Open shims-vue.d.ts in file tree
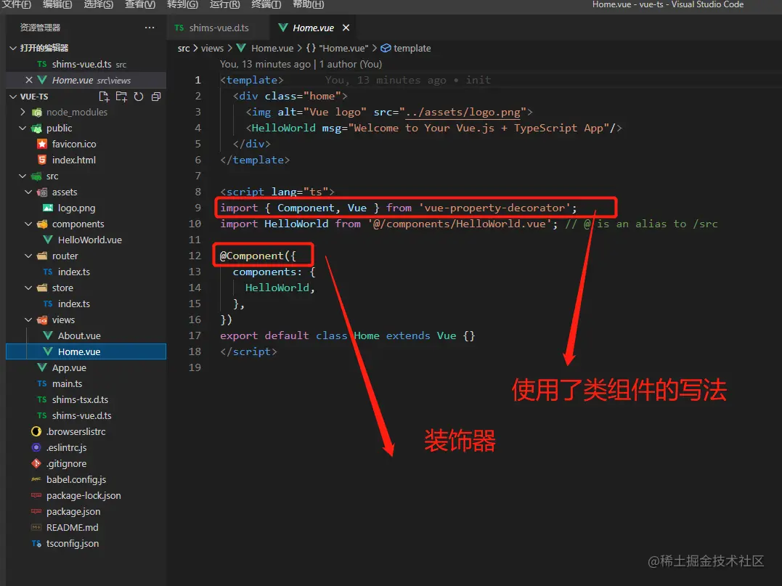Viewport: 782px width, 586px height. (86, 415)
